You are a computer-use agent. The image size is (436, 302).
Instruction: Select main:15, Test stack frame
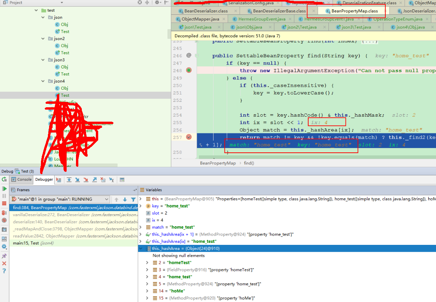[x=74, y=243]
